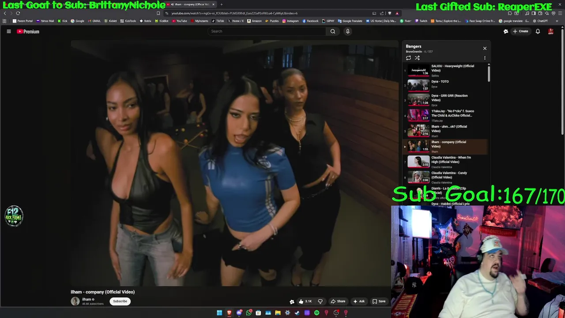Click the Create button
Image resolution: width=565 pixels, height=318 pixels.
tap(521, 31)
